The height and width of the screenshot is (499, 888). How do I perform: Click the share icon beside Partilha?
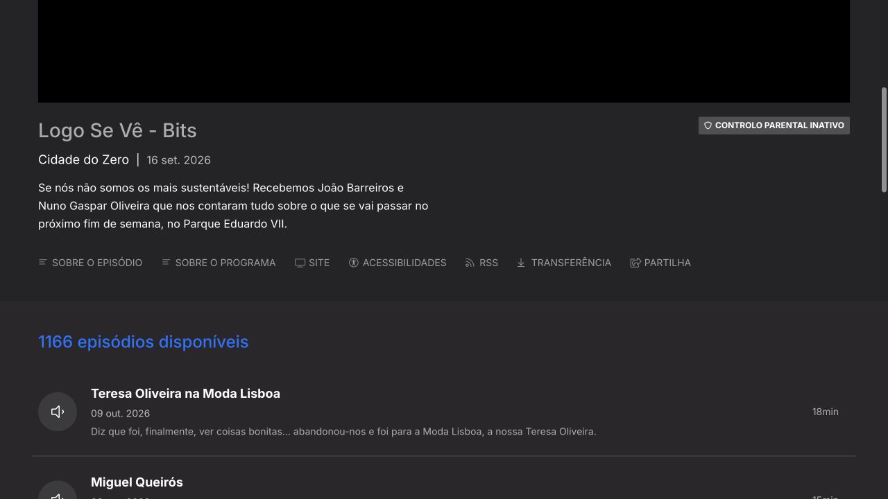click(635, 263)
